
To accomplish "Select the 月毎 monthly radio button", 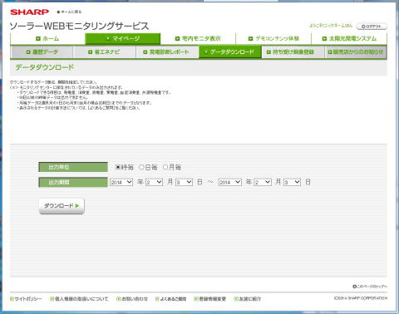I will pos(165,167).
